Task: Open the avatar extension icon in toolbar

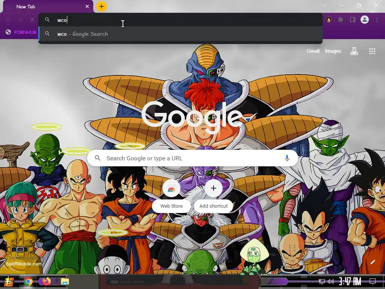Action: [x=329, y=20]
